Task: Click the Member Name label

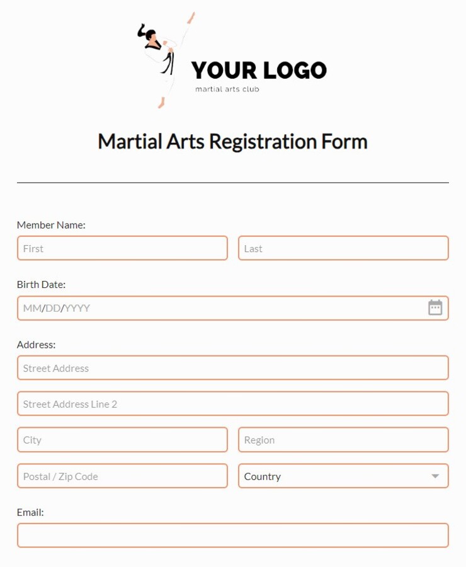Action: [51, 225]
